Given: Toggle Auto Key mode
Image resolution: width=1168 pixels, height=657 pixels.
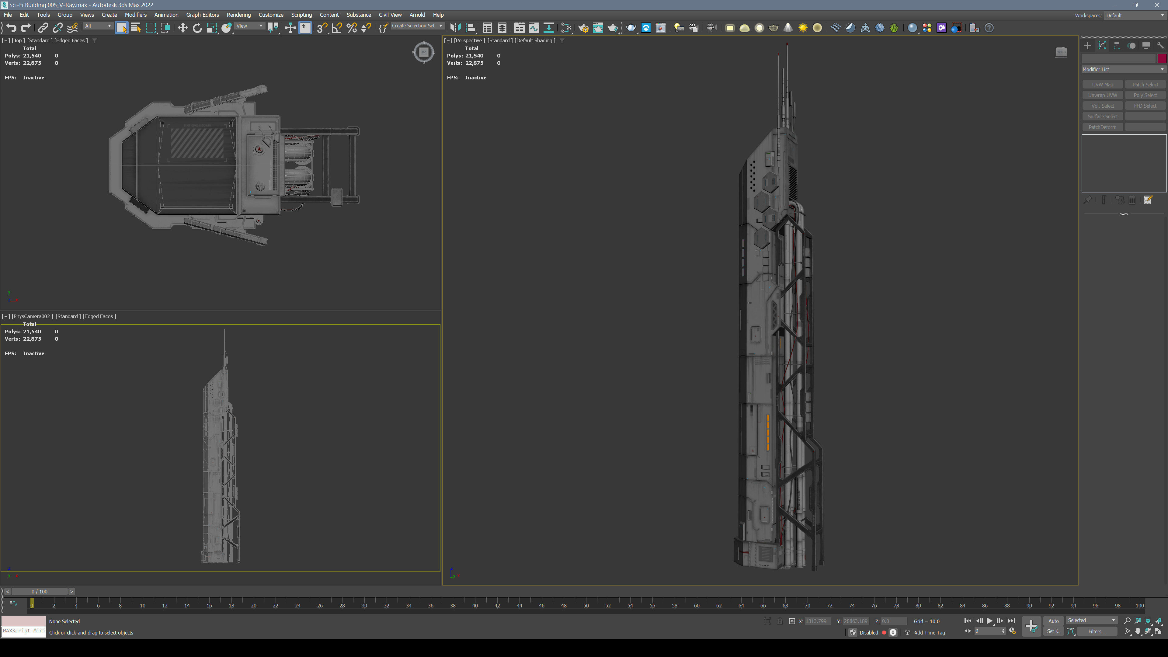Looking at the screenshot, I should pyautogui.click(x=1053, y=621).
